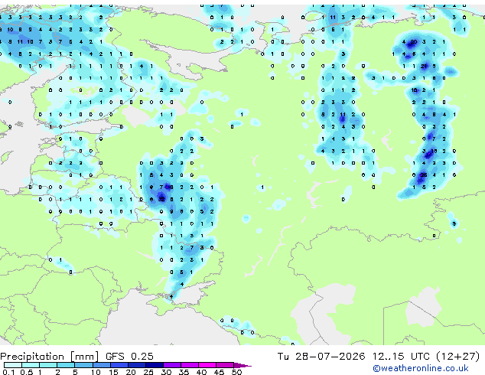Click the '45' legend scale label

219,372
